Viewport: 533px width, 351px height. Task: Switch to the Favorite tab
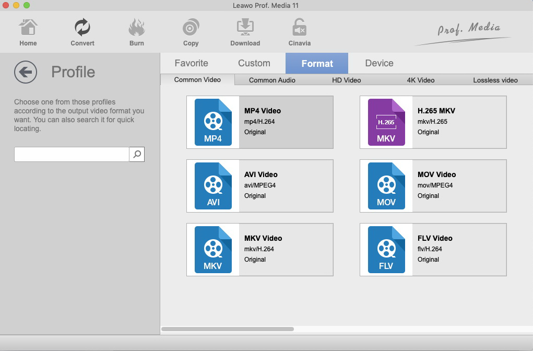click(191, 63)
